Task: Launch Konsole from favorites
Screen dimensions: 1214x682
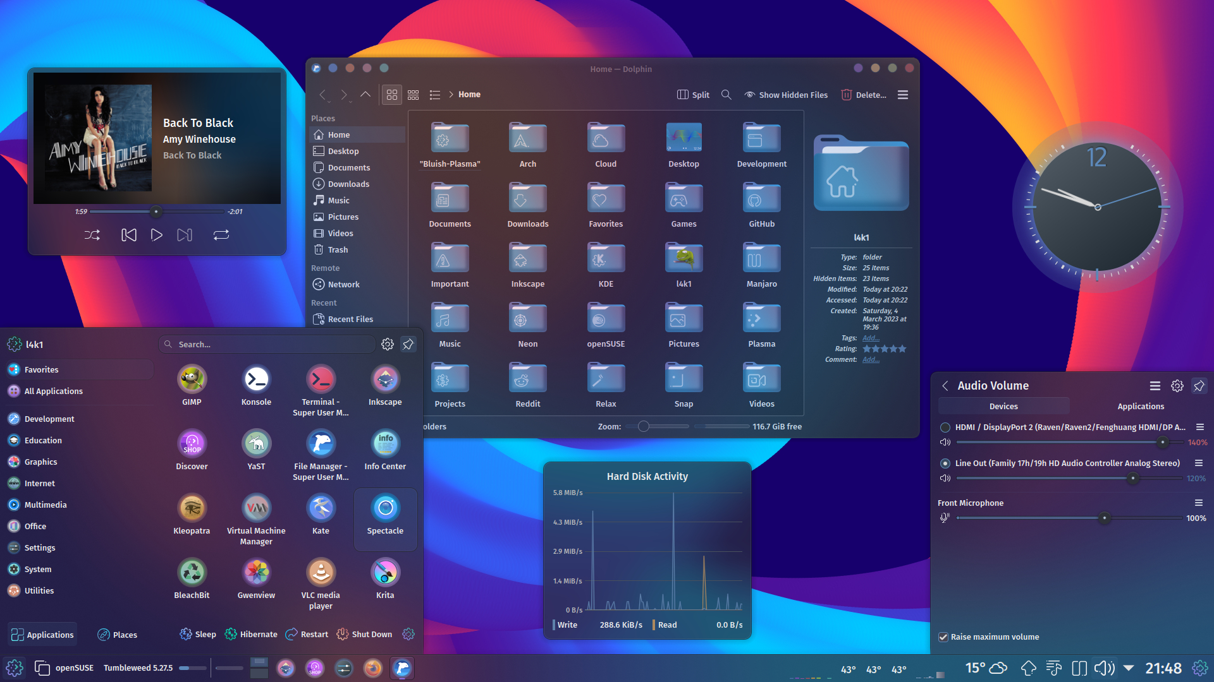Action: [256, 385]
